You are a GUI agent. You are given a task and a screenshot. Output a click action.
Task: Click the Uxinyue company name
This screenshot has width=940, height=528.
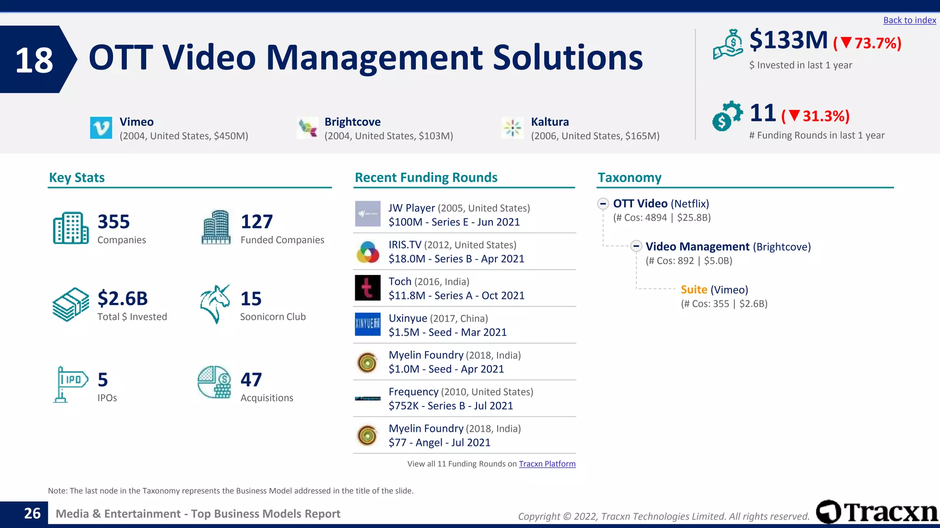point(408,319)
